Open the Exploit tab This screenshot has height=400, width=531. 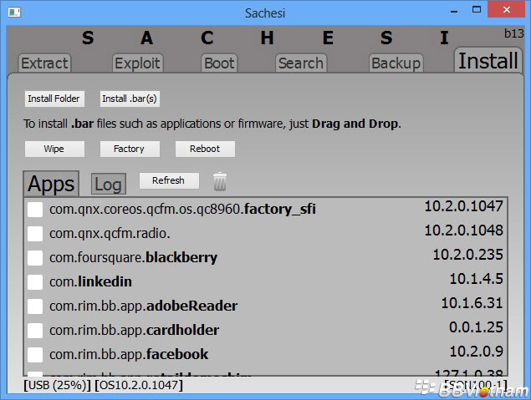pos(137,63)
